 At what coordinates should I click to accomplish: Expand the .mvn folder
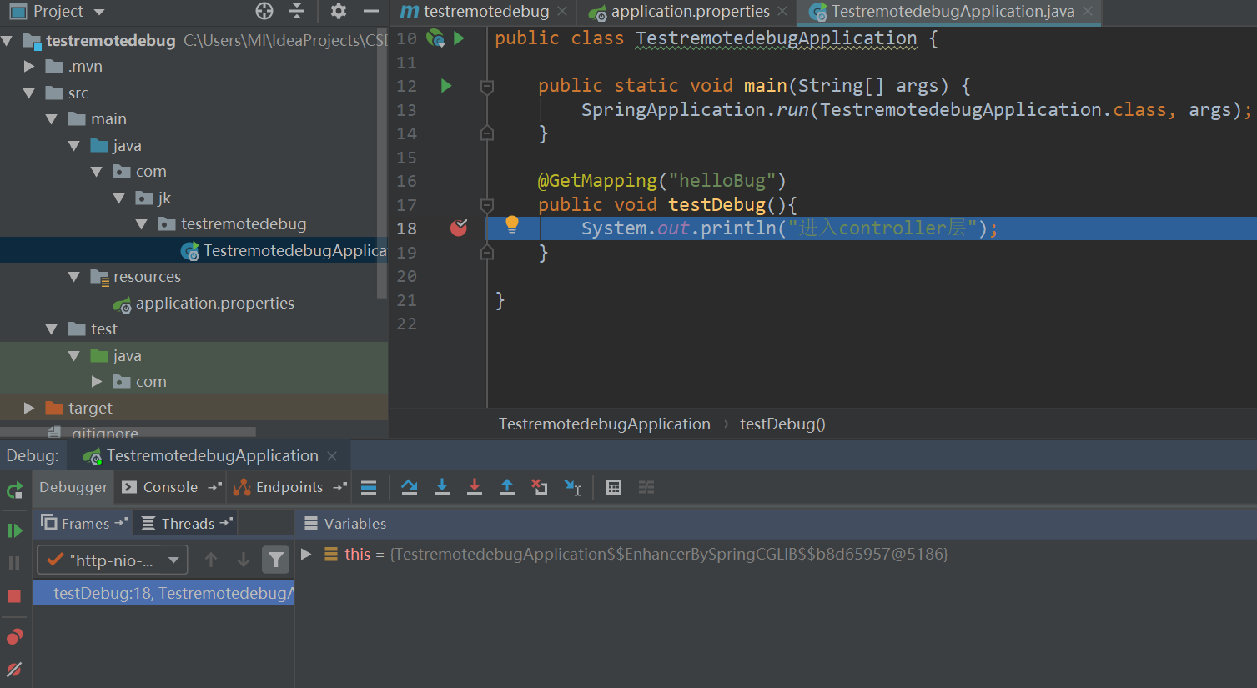[x=29, y=66]
